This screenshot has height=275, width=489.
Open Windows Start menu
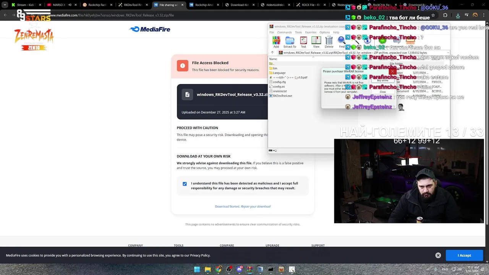[197, 269]
